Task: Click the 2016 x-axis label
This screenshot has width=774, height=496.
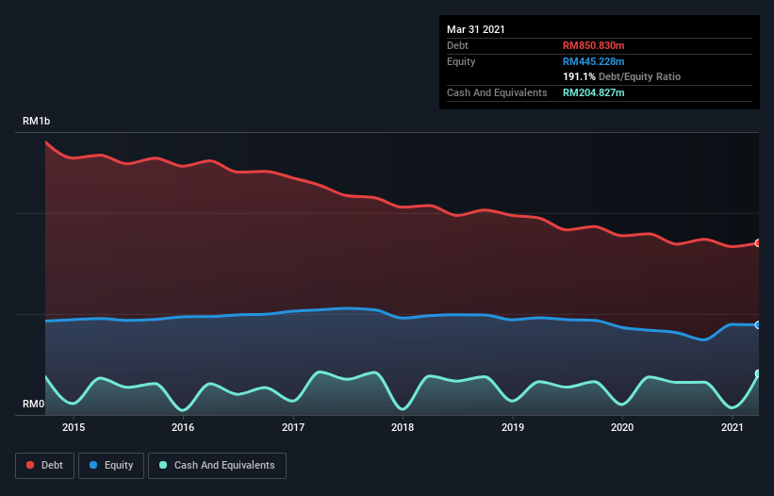Action: point(183,427)
